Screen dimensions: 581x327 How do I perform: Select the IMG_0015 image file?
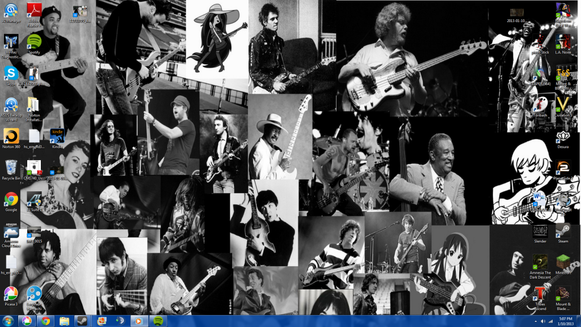click(34, 235)
